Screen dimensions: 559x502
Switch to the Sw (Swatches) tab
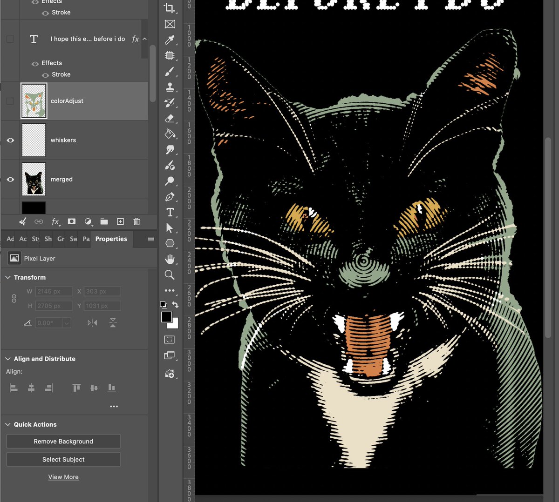click(x=74, y=239)
